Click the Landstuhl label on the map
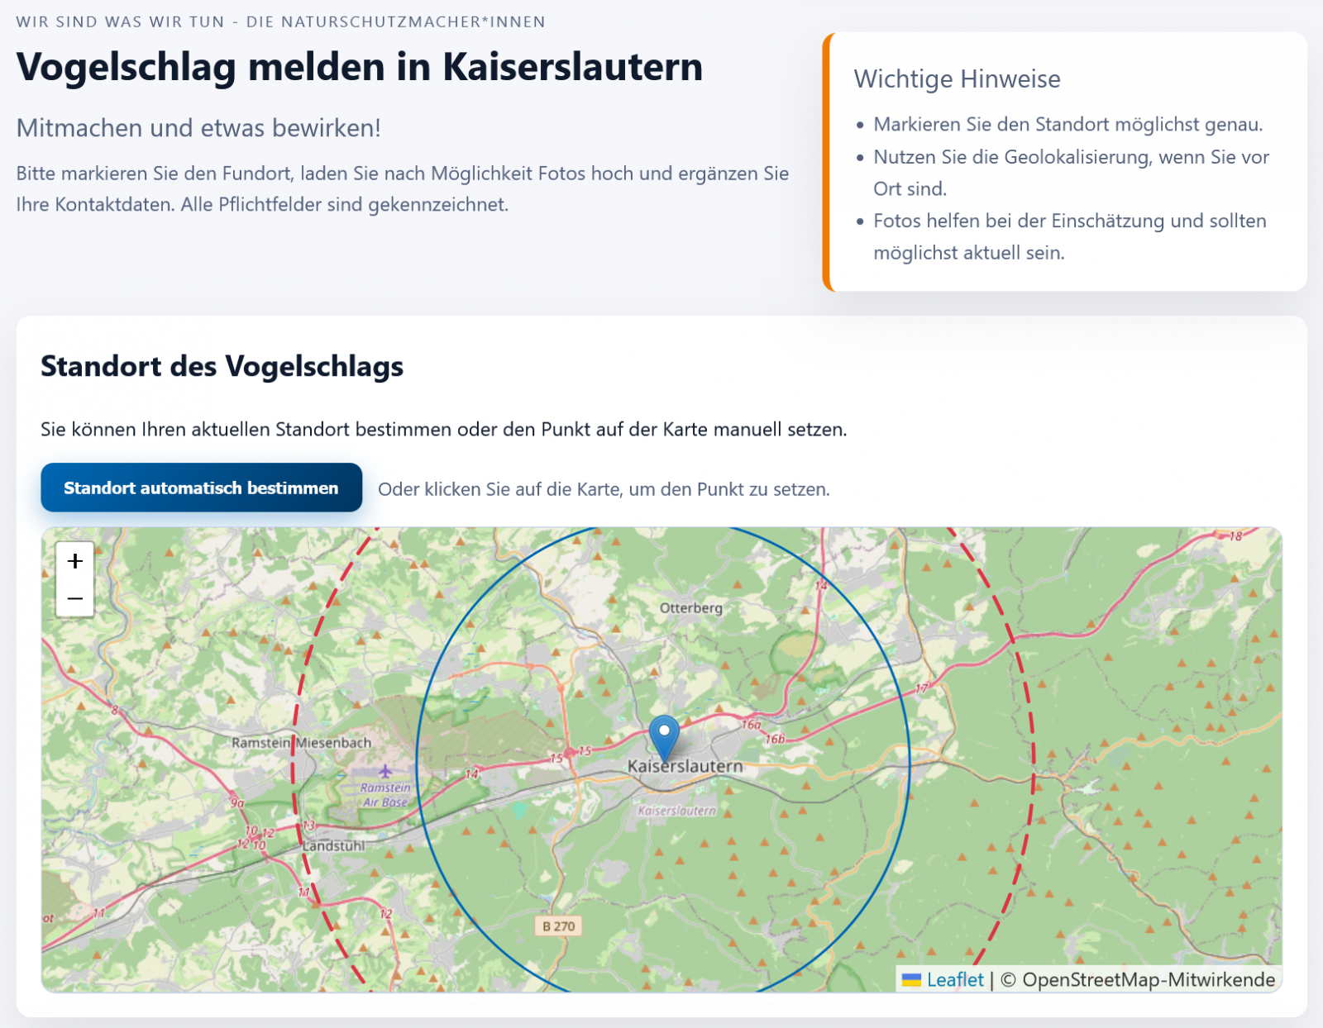The image size is (1323, 1028). pos(333,846)
